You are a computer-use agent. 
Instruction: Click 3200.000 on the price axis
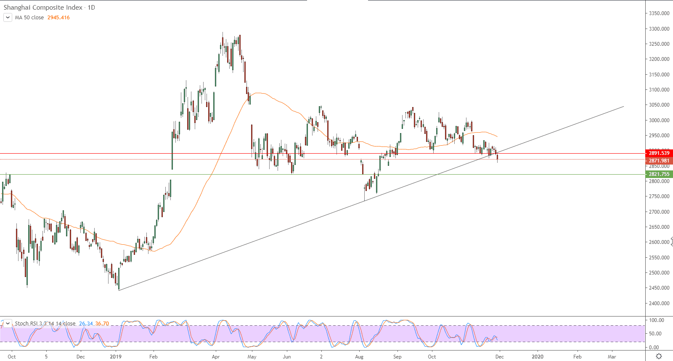pos(659,59)
